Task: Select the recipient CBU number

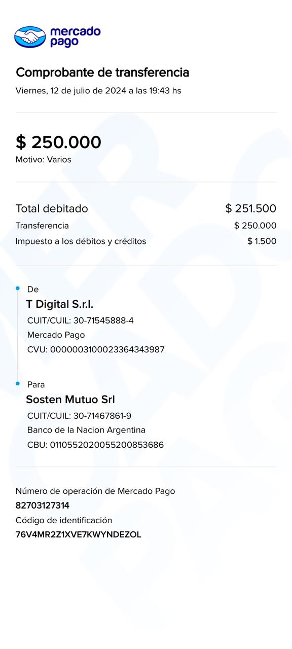Action: 95,445
